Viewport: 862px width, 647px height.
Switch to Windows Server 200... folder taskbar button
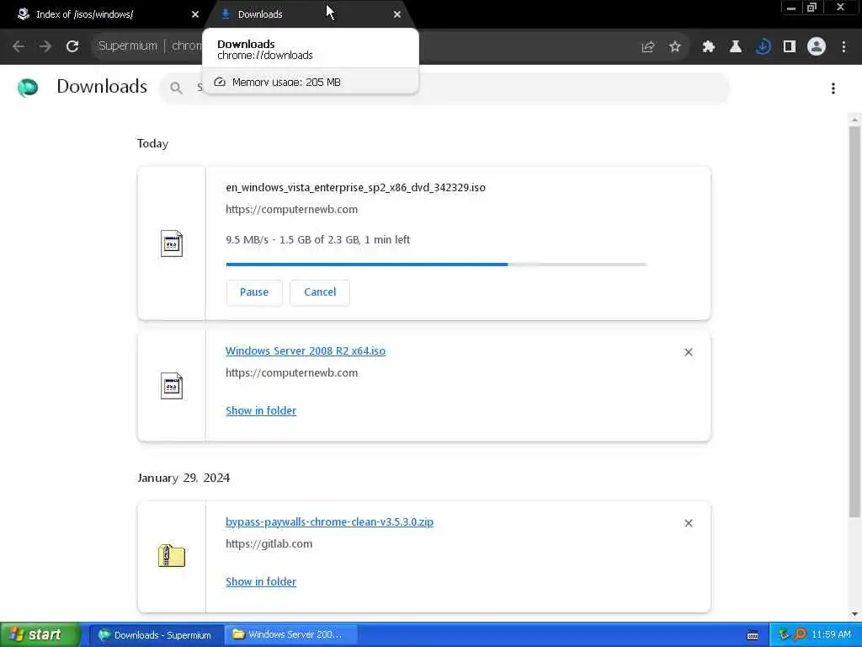(x=291, y=635)
